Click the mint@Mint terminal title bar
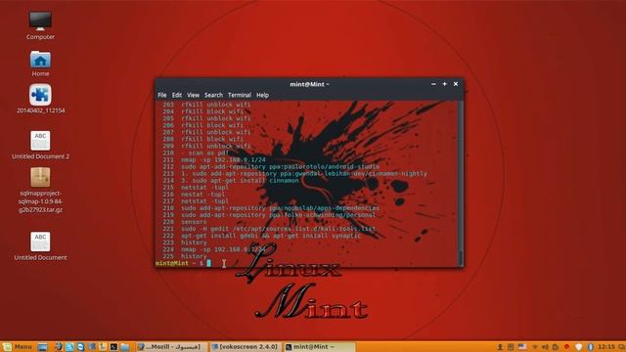The image size is (626, 352). pos(309,84)
